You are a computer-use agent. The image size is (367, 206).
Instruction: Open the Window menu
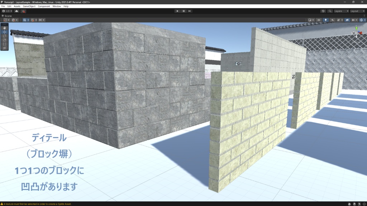[x=57, y=6]
